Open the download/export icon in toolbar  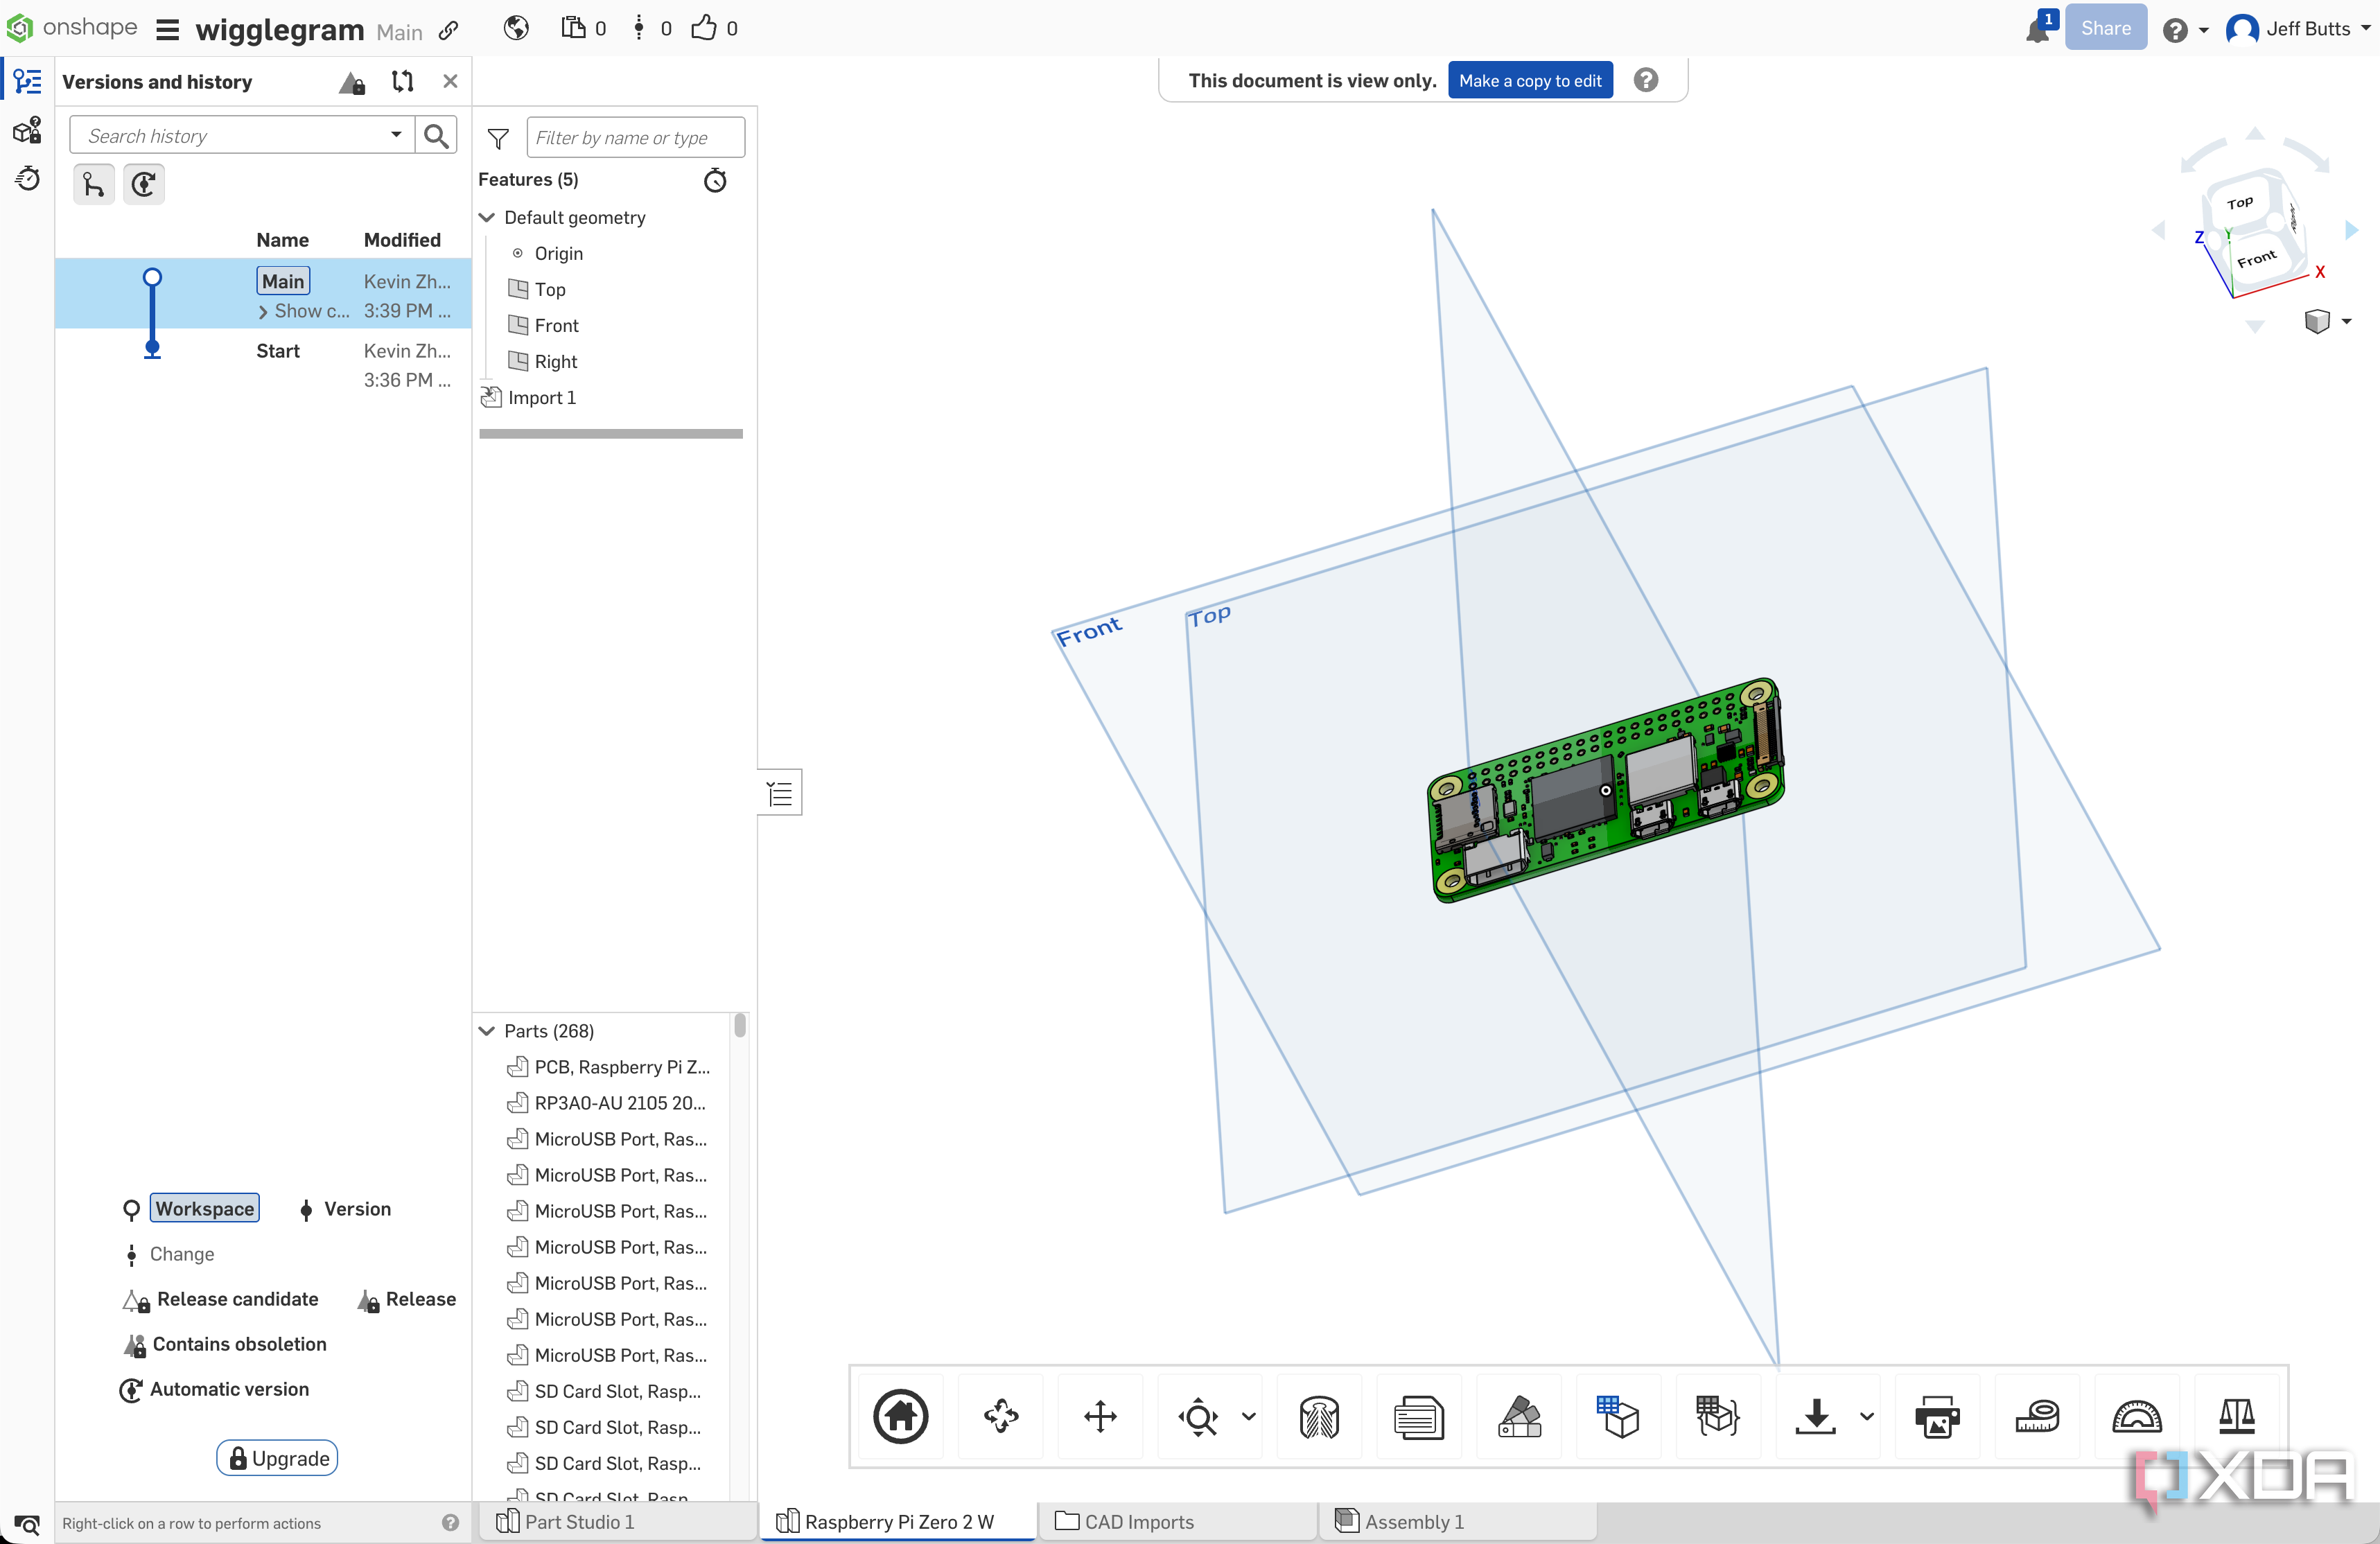coord(1816,1416)
